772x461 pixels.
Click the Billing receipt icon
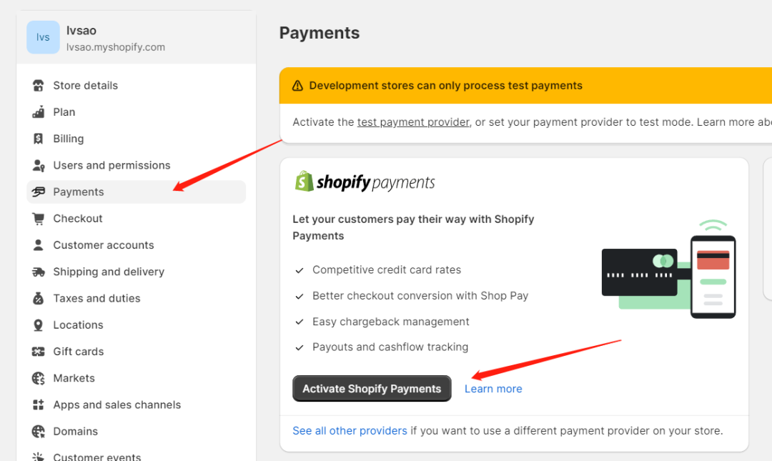[x=39, y=139]
